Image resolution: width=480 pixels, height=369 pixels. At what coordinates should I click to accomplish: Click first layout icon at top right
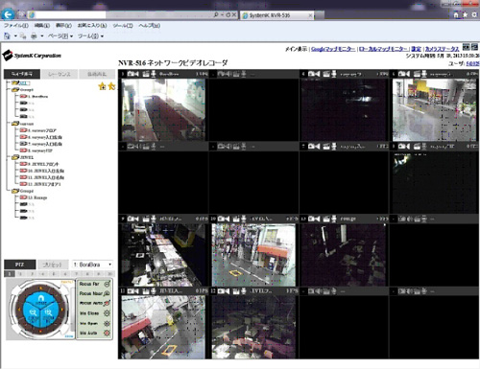click(x=467, y=47)
